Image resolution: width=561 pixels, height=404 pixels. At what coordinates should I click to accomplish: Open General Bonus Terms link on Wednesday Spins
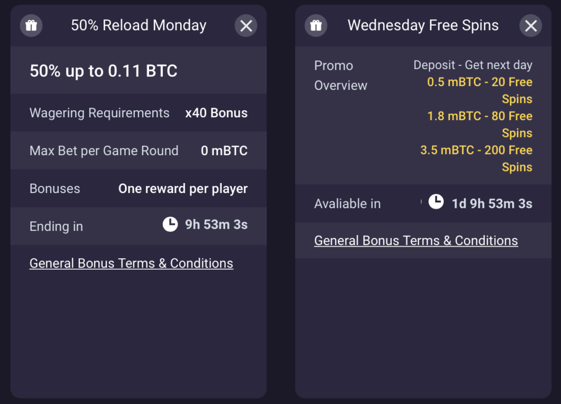pyautogui.click(x=416, y=241)
